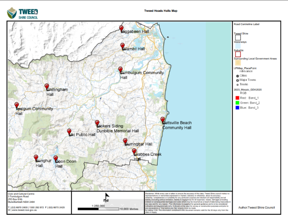
Task: Go to previous page with up arrow
Action: (112, 205)
